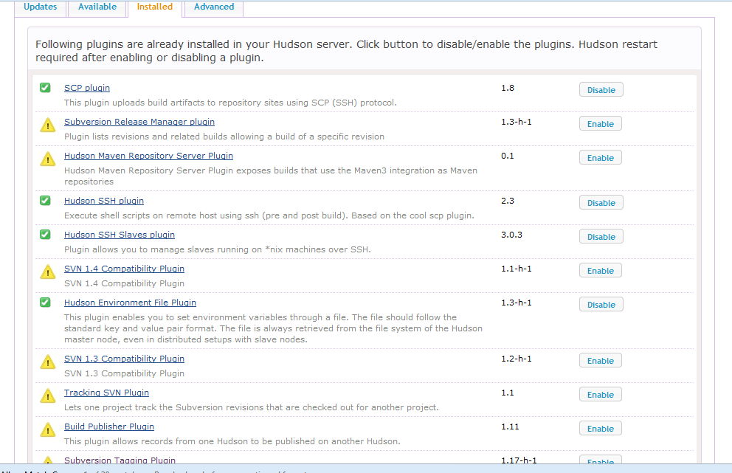Viewport: 732px width, 473px height.
Task: Open Hudson Maven Repository Server Plugin link
Action: point(148,156)
